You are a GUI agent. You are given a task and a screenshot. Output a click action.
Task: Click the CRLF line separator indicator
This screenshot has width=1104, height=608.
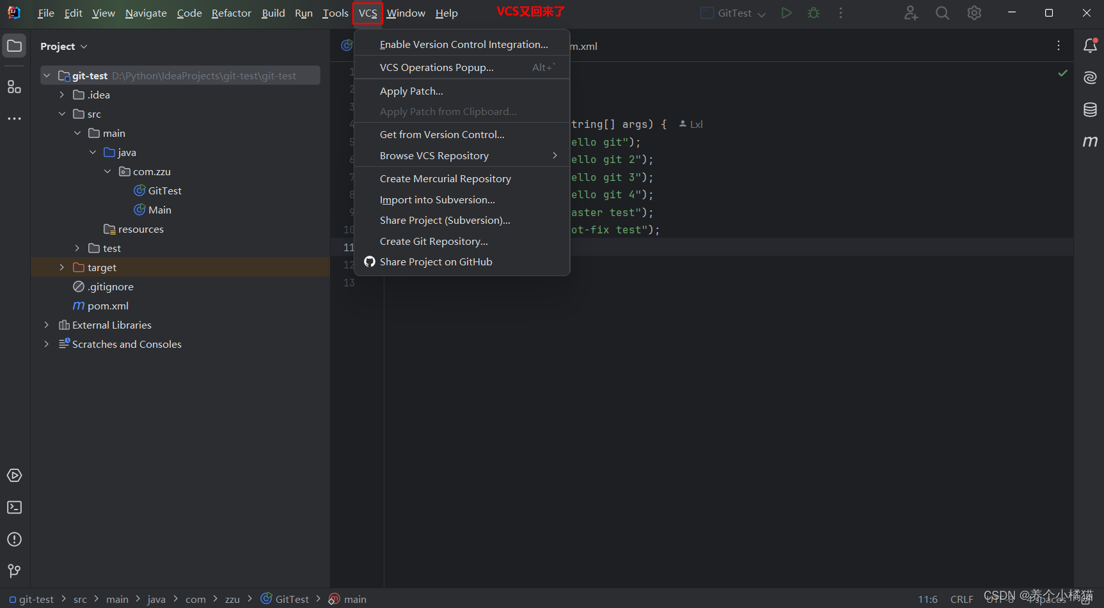coord(961,599)
